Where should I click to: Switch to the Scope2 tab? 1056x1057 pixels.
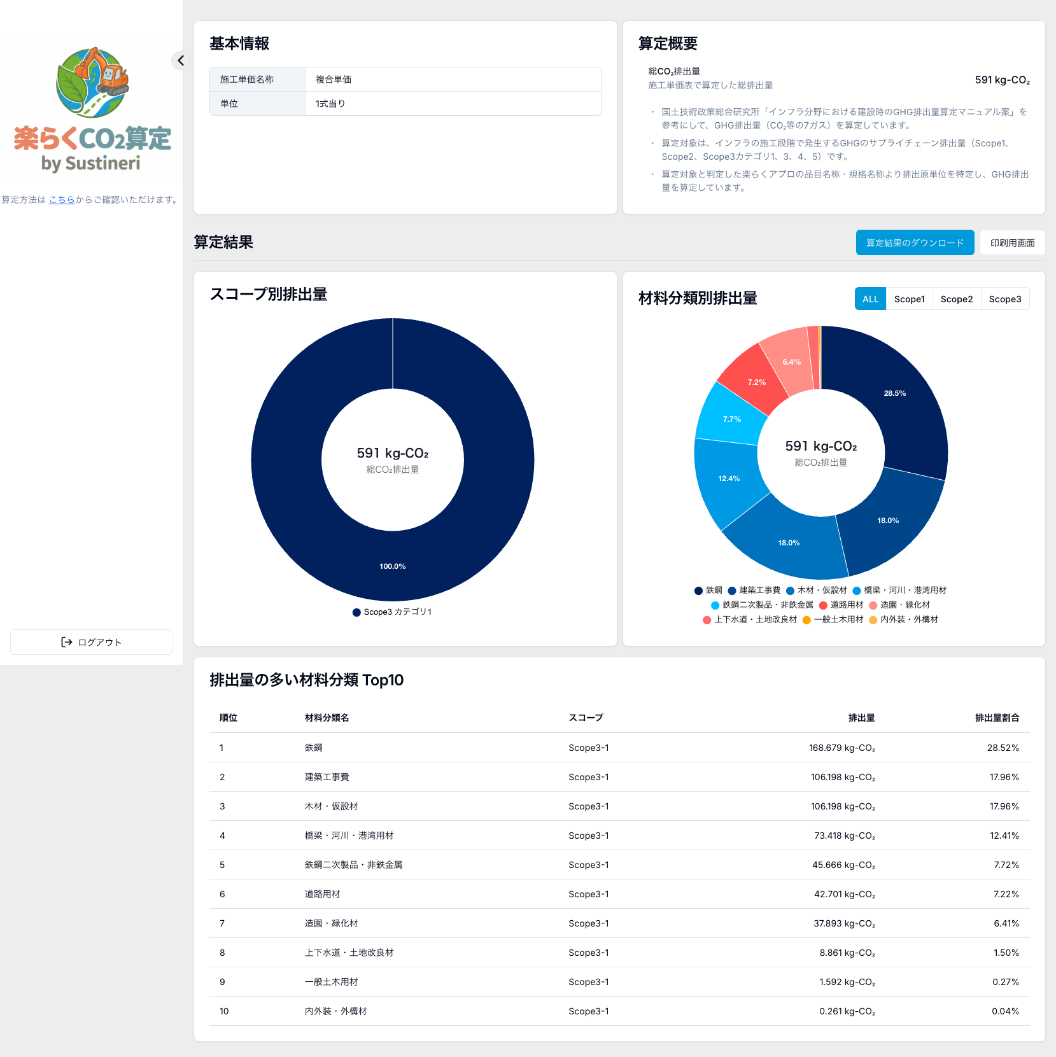[956, 299]
